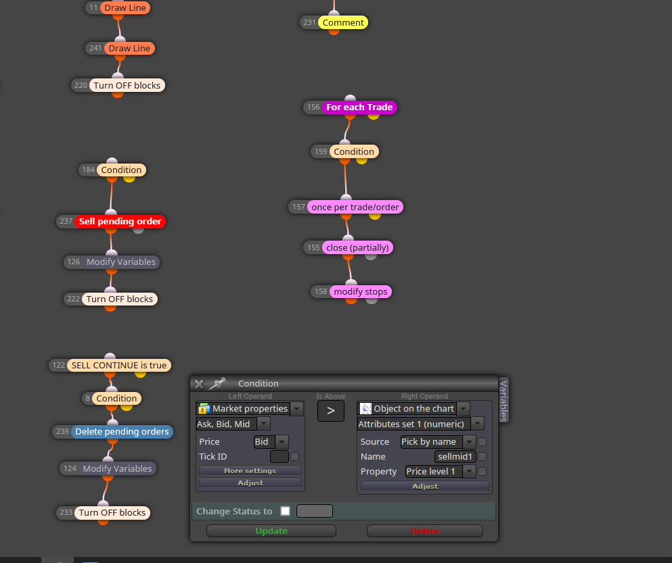The image size is (672, 563).
Task: Open the Source Pick by name dropdown
Action: click(x=469, y=442)
